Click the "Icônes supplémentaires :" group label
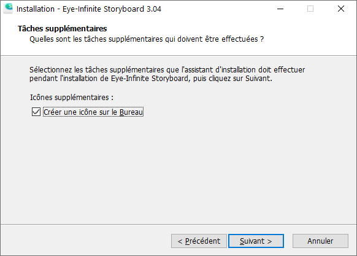This screenshot has width=357, height=256. 72,98
